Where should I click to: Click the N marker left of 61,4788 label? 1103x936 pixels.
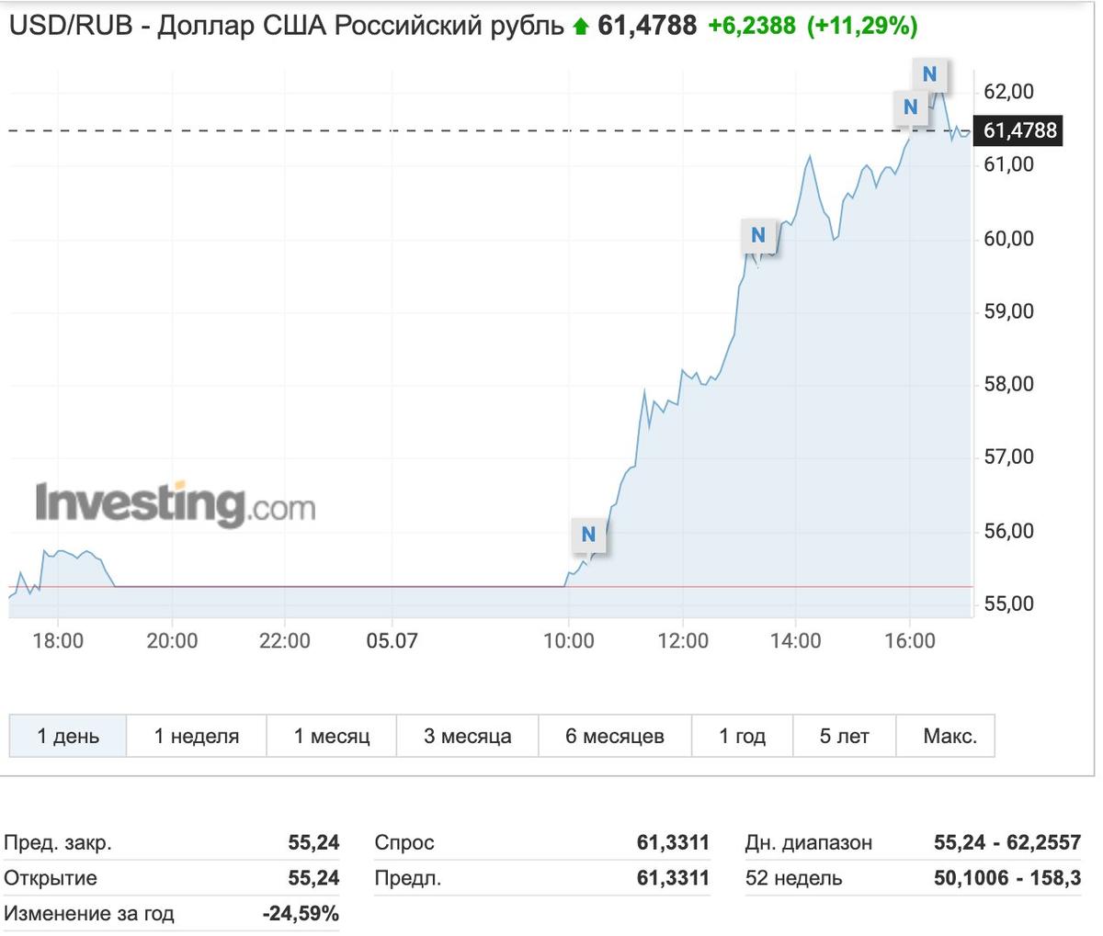[x=910, y=107]
